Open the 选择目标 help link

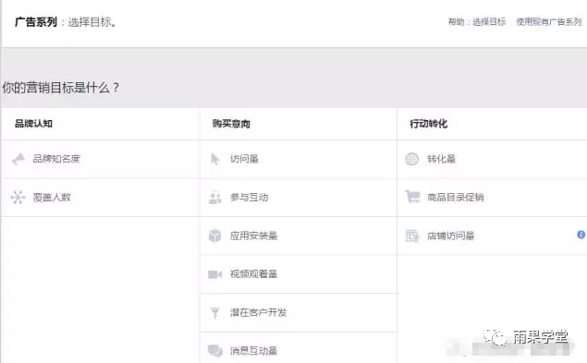click(489, 22)
